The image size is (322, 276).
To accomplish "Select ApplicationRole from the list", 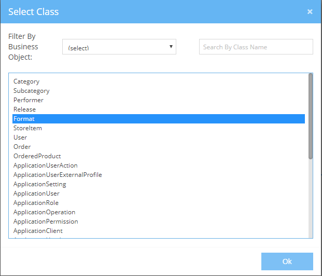I will pos(36,203).
